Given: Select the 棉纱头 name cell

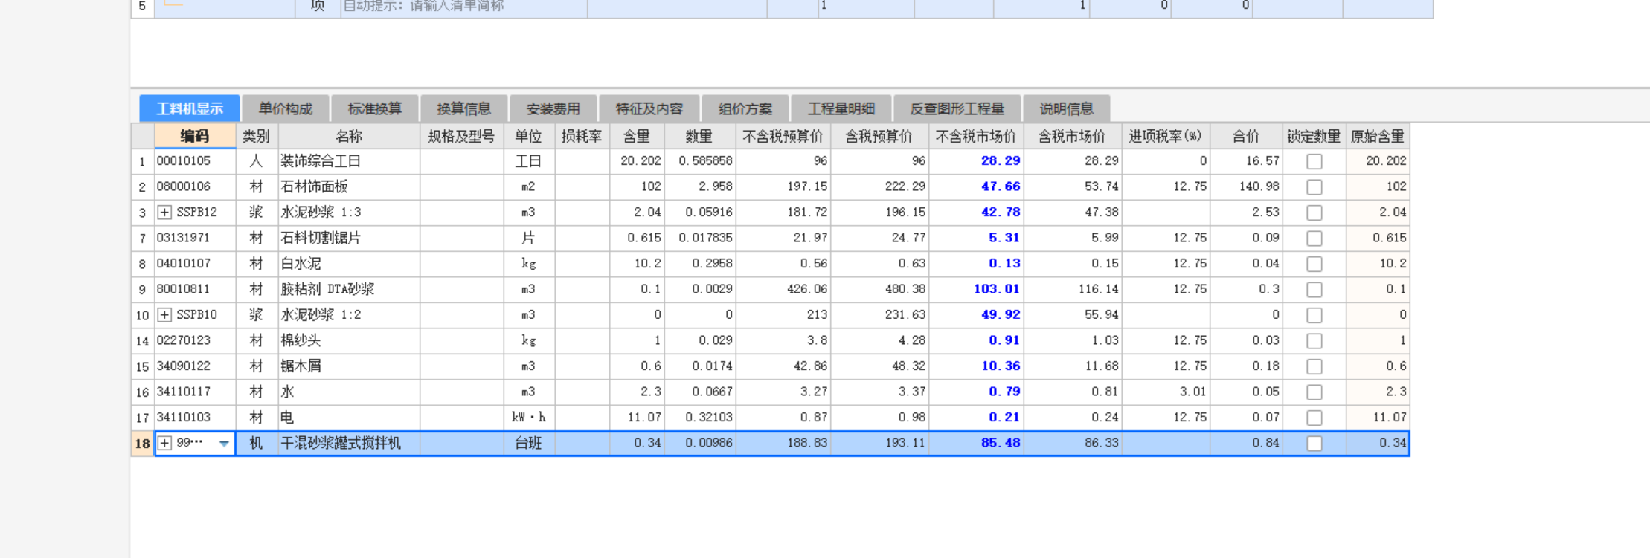Looking at the screenshot, I should click(x=348, y=340).
